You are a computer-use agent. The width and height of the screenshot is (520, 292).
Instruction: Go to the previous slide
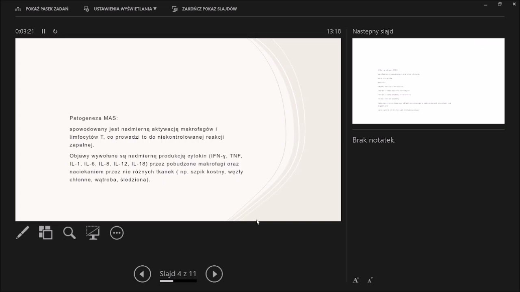142,274
